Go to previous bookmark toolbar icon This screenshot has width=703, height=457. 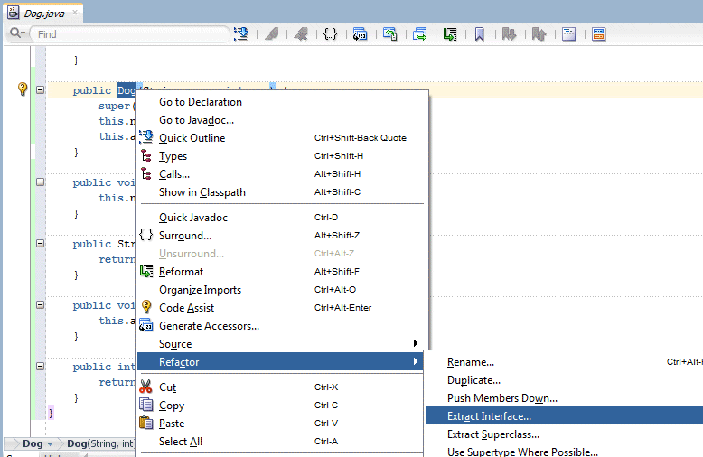[x=539, y=34]
